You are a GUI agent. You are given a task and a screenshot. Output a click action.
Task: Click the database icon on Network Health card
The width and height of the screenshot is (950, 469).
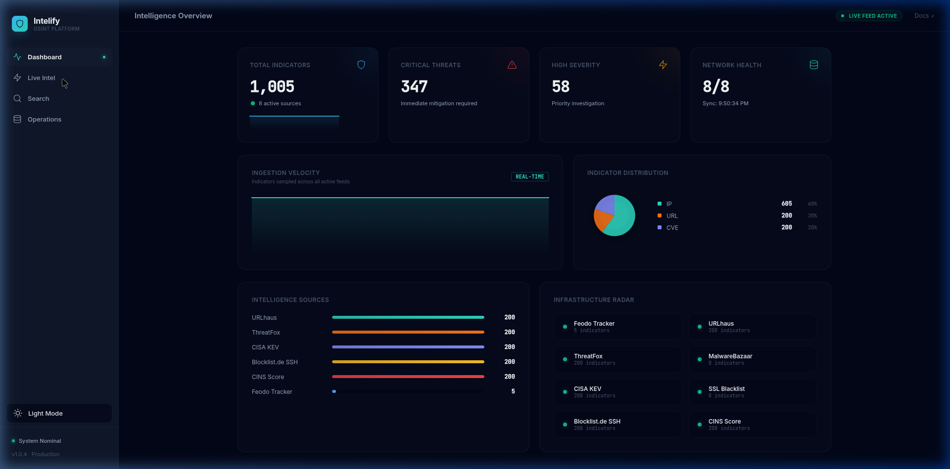click(814, 65)
